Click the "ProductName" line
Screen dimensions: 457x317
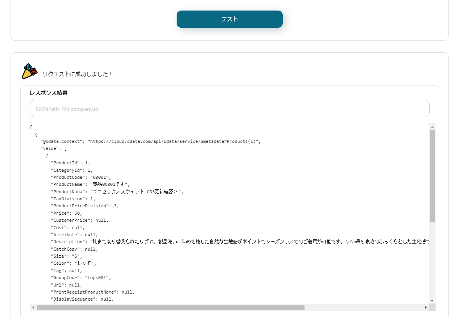click(x=90, y=185)
